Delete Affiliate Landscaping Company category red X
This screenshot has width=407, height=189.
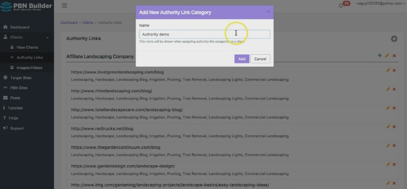click(394, 56)
